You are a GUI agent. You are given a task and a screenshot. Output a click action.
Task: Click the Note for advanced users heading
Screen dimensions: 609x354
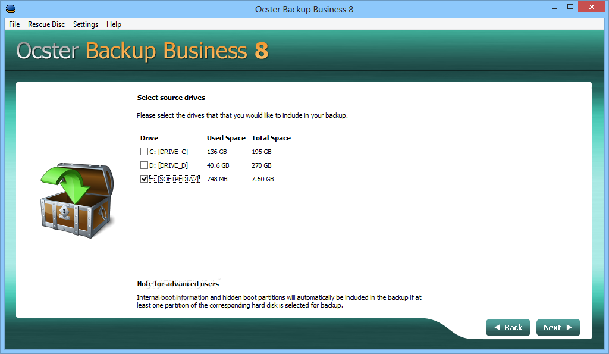[x=178, y=284]
